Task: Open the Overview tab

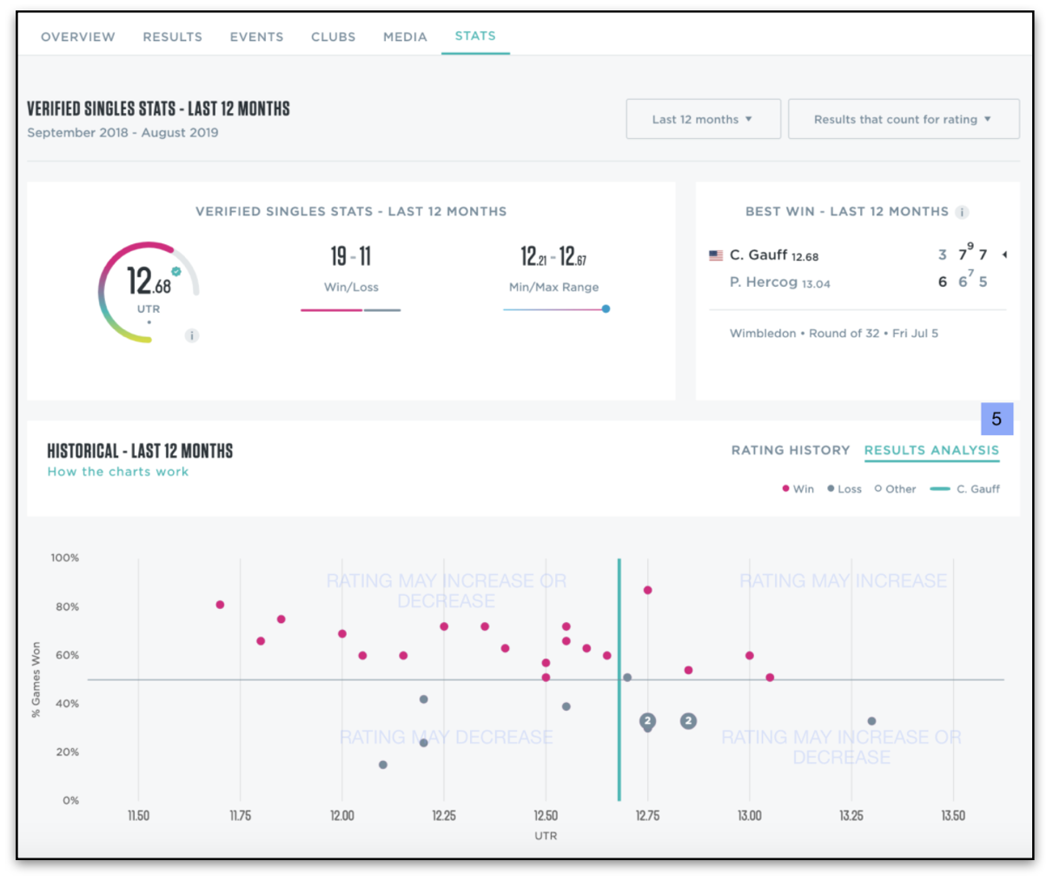Action: 78,36
